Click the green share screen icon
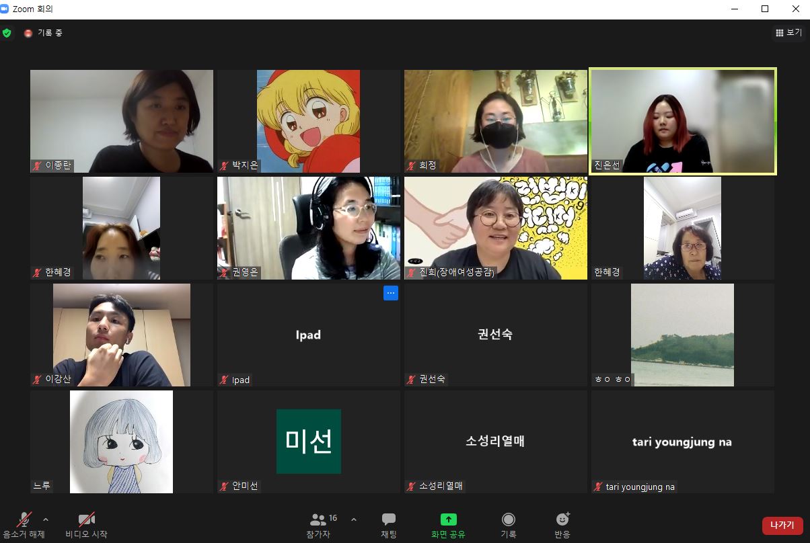This screenshot has height=543, width=810. pyautogui.click(x=448, y=519)
